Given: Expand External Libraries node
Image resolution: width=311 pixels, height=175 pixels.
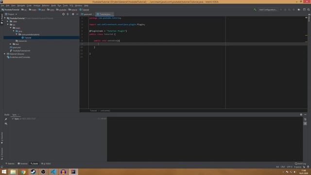Looking at the screenshot, I should tap(5, 54).
